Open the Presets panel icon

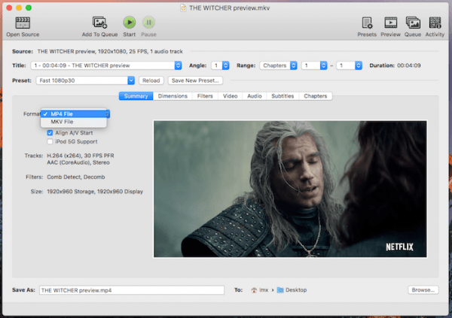[367, 23]
